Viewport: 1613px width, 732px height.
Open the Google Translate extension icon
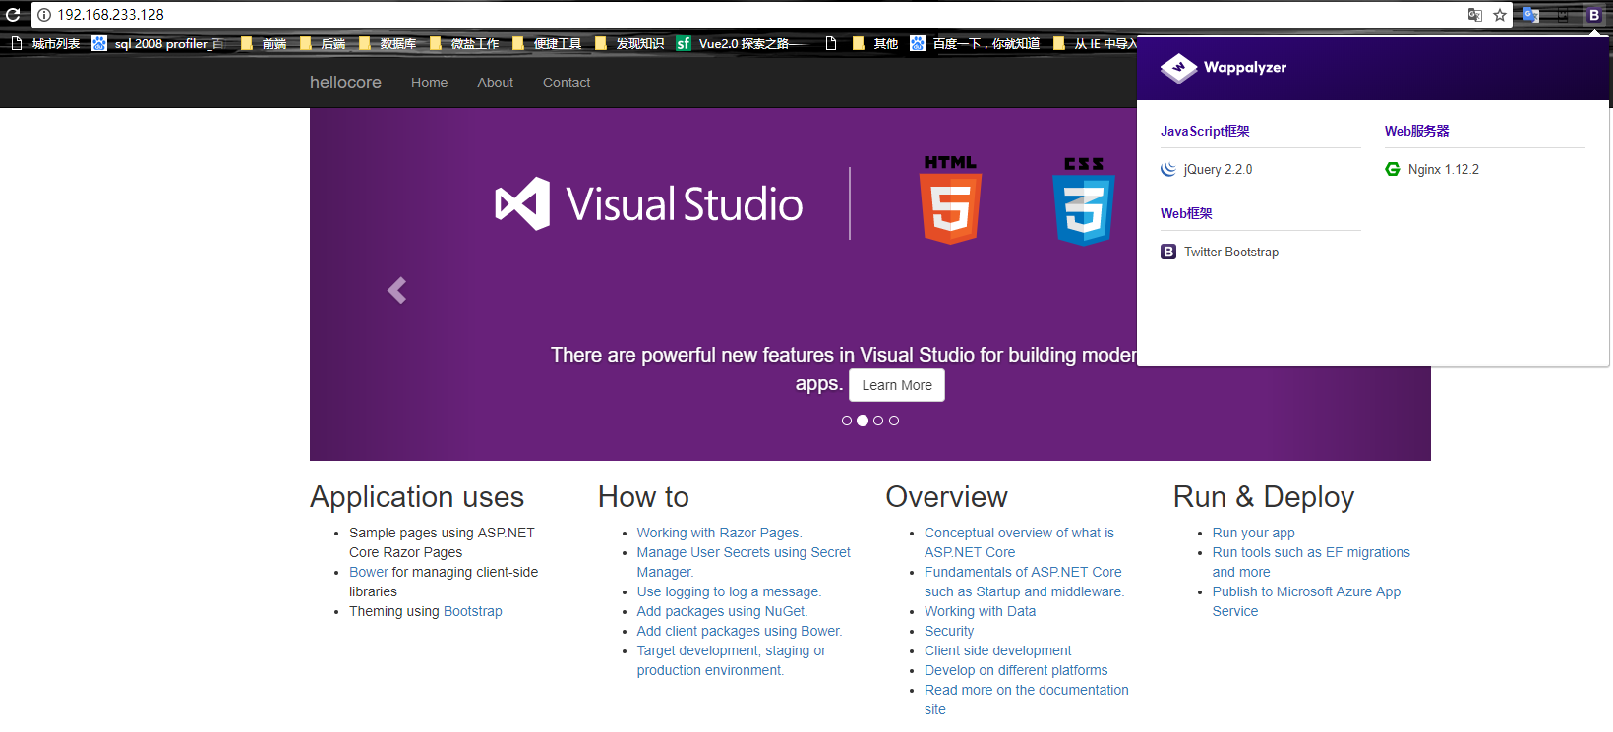(1531, 15)
